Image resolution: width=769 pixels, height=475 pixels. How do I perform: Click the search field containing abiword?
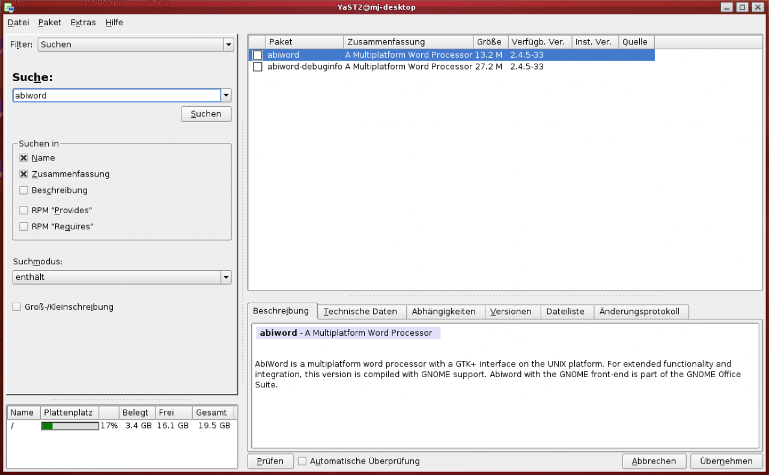(x=117, y=95)
